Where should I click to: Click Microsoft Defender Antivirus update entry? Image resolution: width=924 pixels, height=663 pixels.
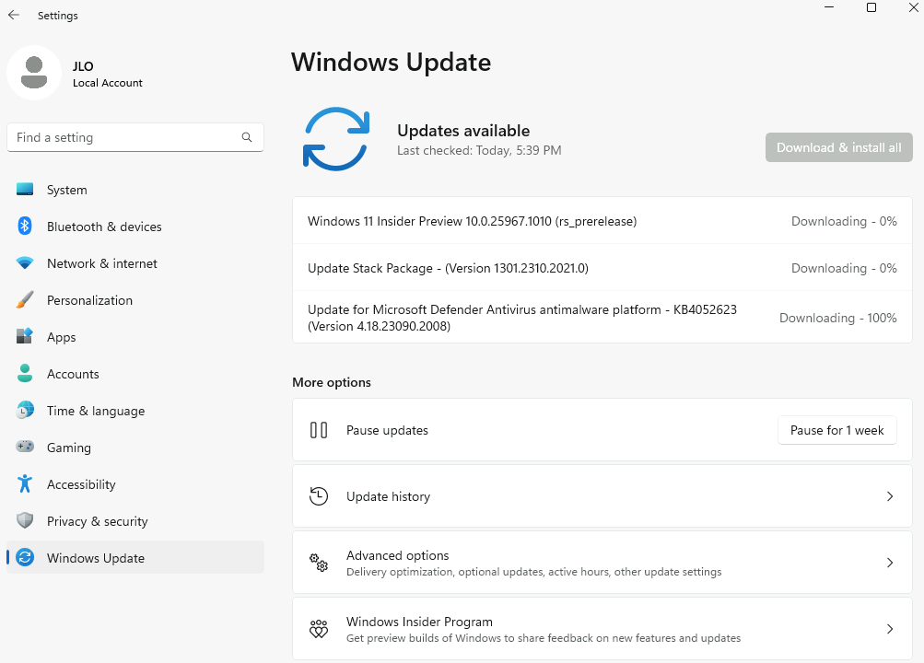602,318
